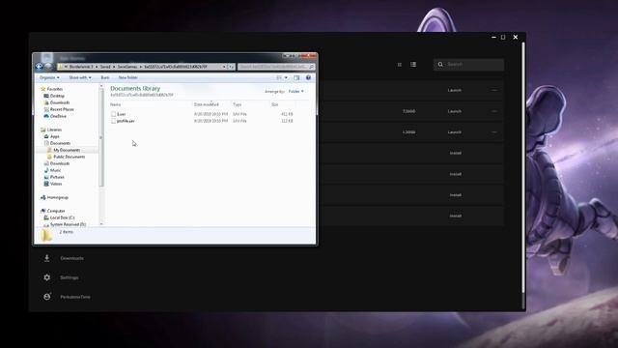Click Burn in the Explorer toolbar

tap(105, 77)
